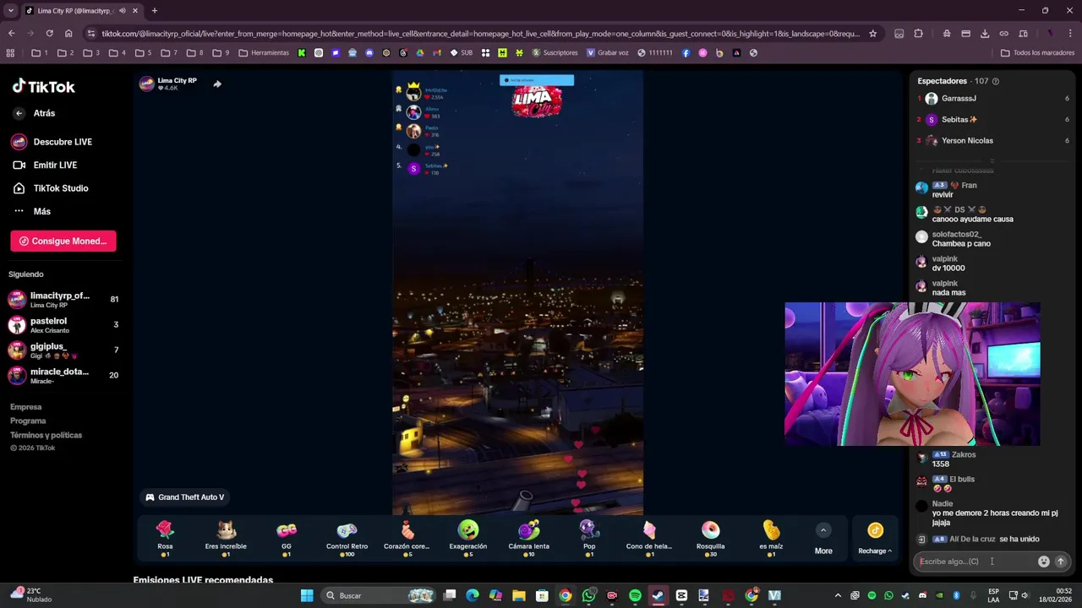Send the Corazón coreano gift
Viewport: 1082px width, 608px height.
click(407, 538)
